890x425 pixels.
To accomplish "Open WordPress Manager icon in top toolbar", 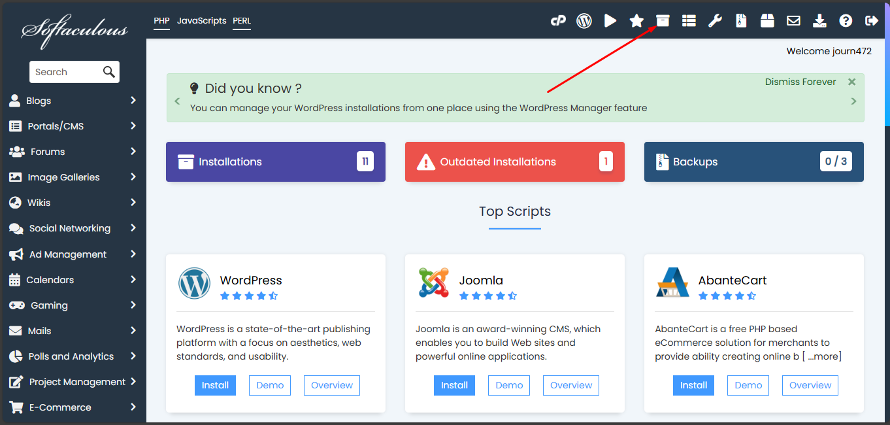I will [584, 21].
